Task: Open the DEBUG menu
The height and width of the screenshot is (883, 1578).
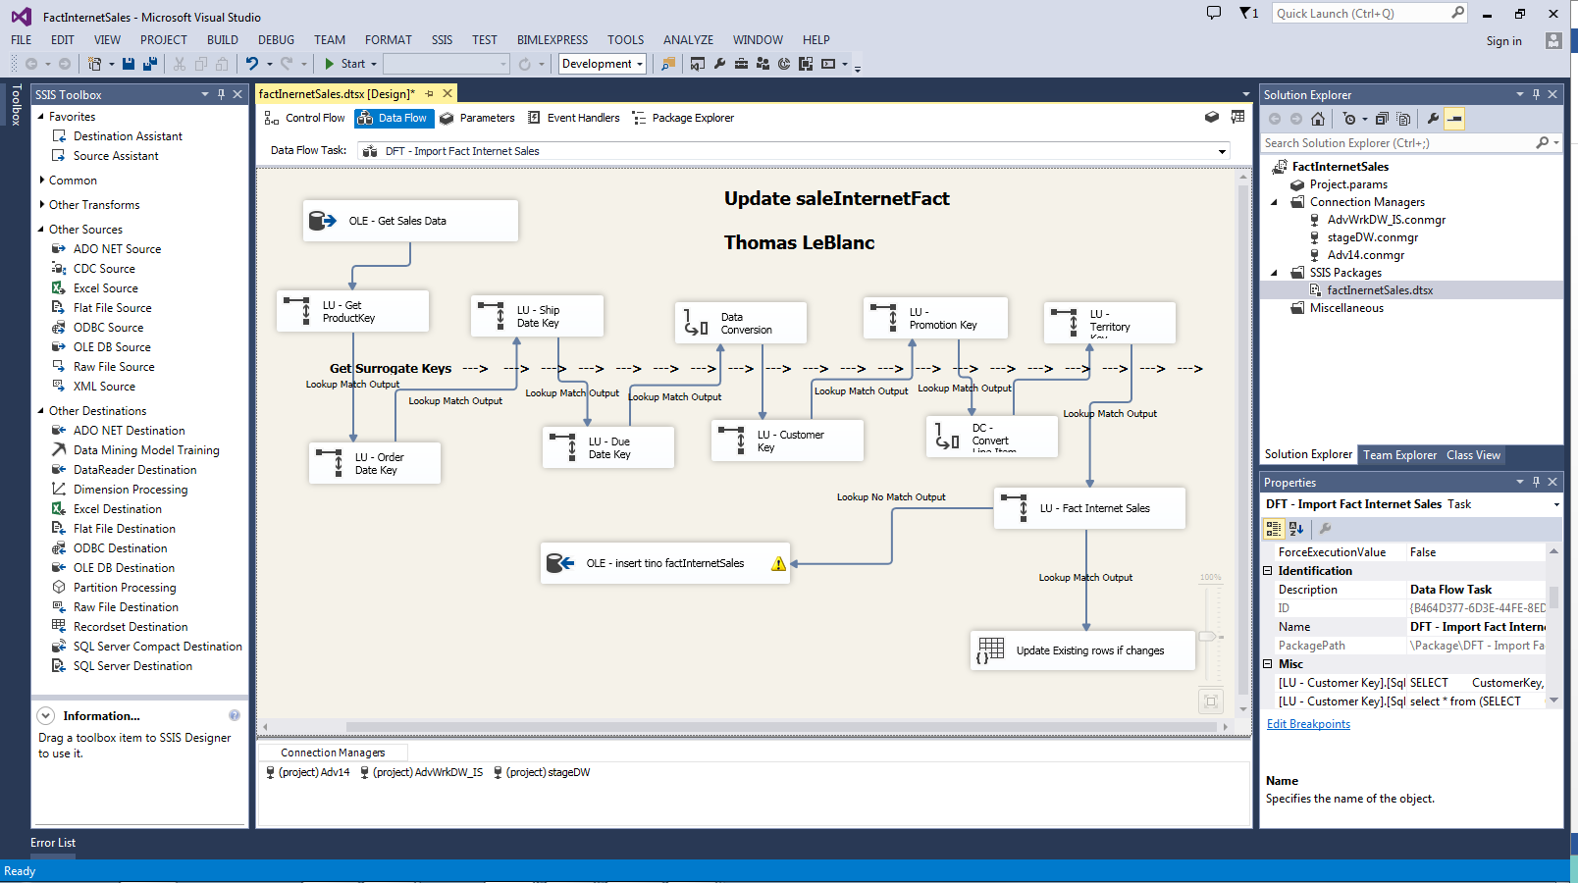Action: 276,40
